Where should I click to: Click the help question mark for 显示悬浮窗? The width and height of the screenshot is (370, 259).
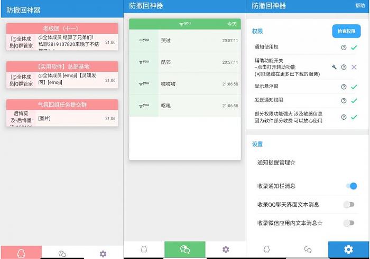tap(344, 87)
